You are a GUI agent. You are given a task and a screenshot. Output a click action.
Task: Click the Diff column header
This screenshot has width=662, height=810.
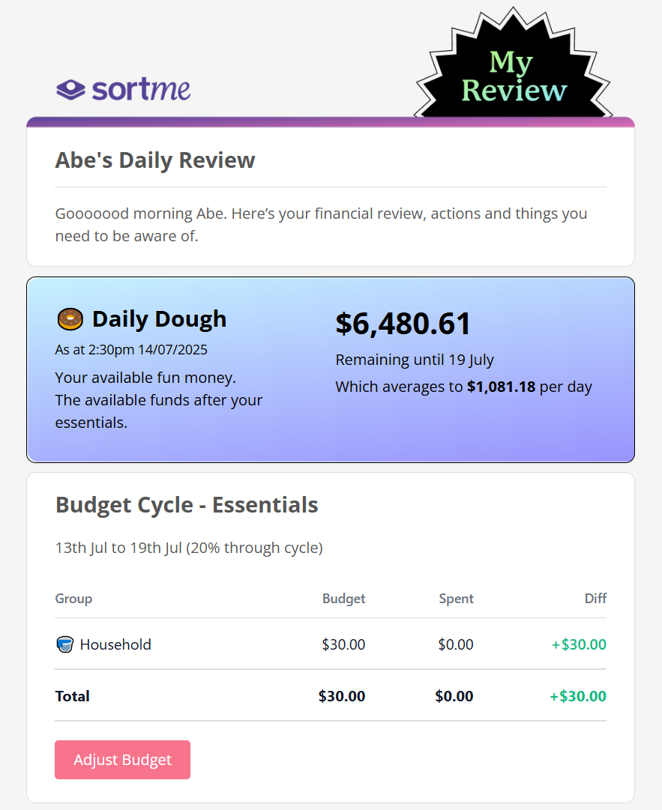click(x=595, y=598)
